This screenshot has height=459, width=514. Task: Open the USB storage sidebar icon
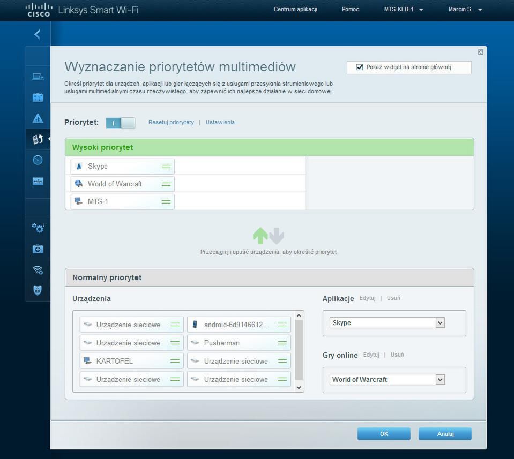[38, 181]
